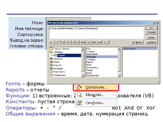
Task: Insert the Not logical operator
Action: click(94, 42)
